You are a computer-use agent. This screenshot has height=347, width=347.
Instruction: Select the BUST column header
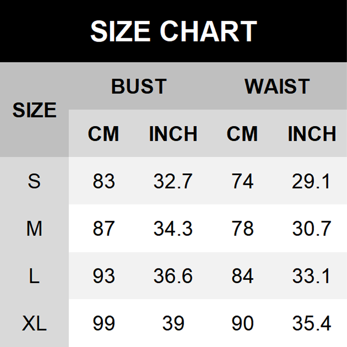139,86
